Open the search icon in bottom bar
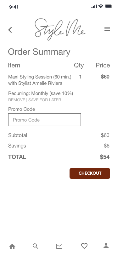The width and height of the screenshot is (118, 257). pos(35,246)
